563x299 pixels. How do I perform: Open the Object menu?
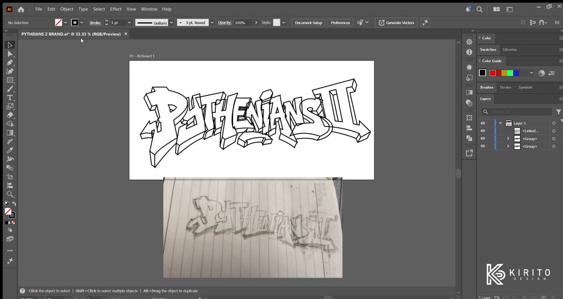pos(67,9)
